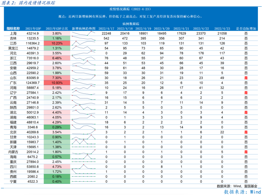263x195 pixels.
Task: Click the red 是 in the 辽宁 row
Action: (246, 93)
